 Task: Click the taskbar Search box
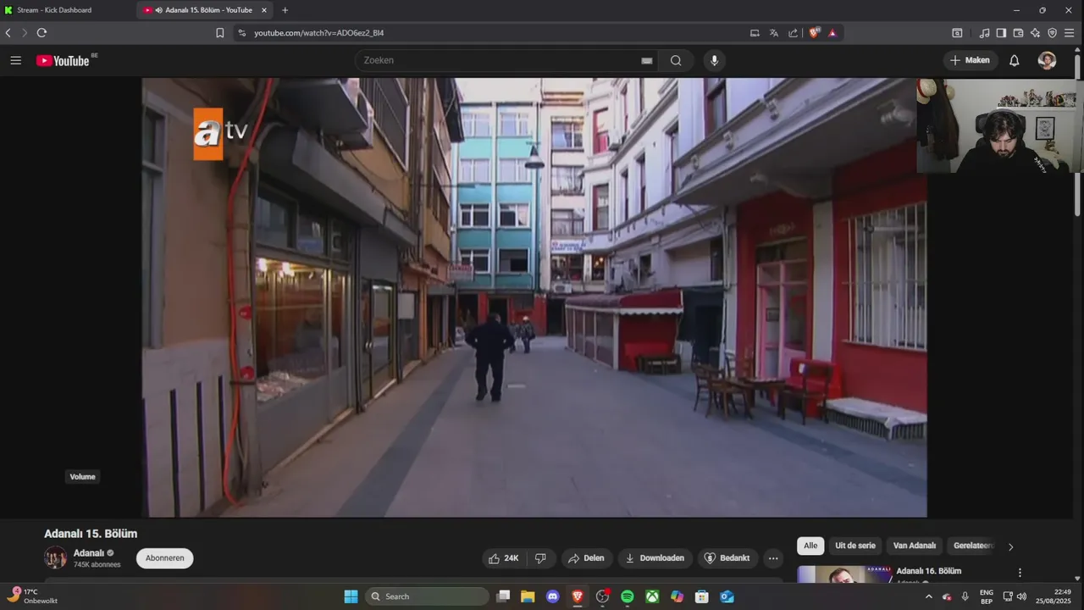coord(427,596)
